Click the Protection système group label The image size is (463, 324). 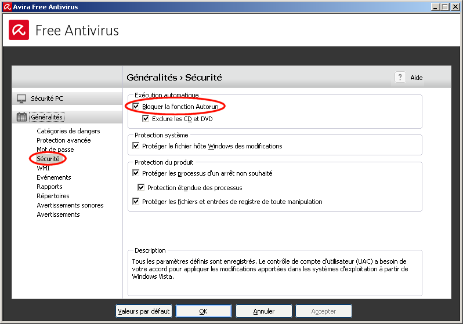coord(161,135)
